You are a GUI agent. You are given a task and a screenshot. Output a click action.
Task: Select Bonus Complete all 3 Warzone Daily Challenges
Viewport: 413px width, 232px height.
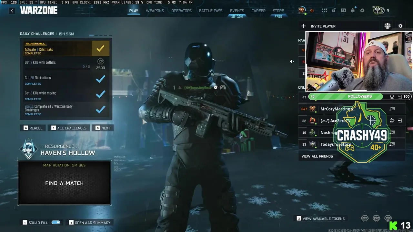coord(66,110)
